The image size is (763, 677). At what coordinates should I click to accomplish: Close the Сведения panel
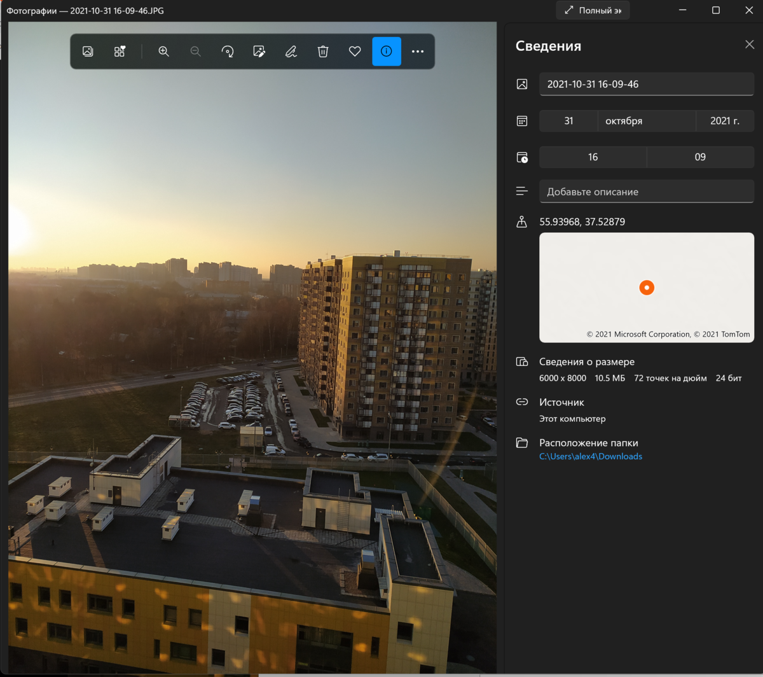click(750, 45)
